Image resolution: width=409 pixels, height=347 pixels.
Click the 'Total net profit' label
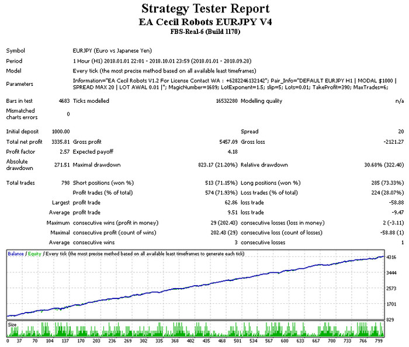(x=24, y=142)
